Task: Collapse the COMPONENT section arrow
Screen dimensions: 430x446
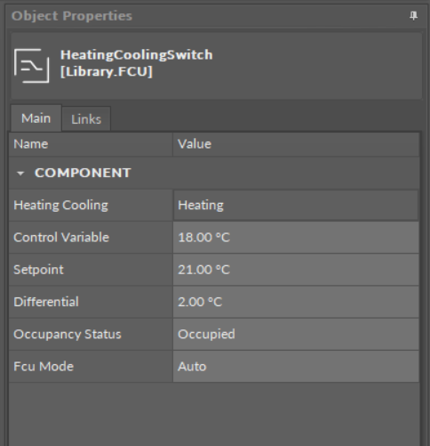Action: coord(20,174)
